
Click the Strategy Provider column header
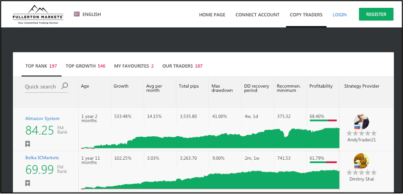[361, 86]
